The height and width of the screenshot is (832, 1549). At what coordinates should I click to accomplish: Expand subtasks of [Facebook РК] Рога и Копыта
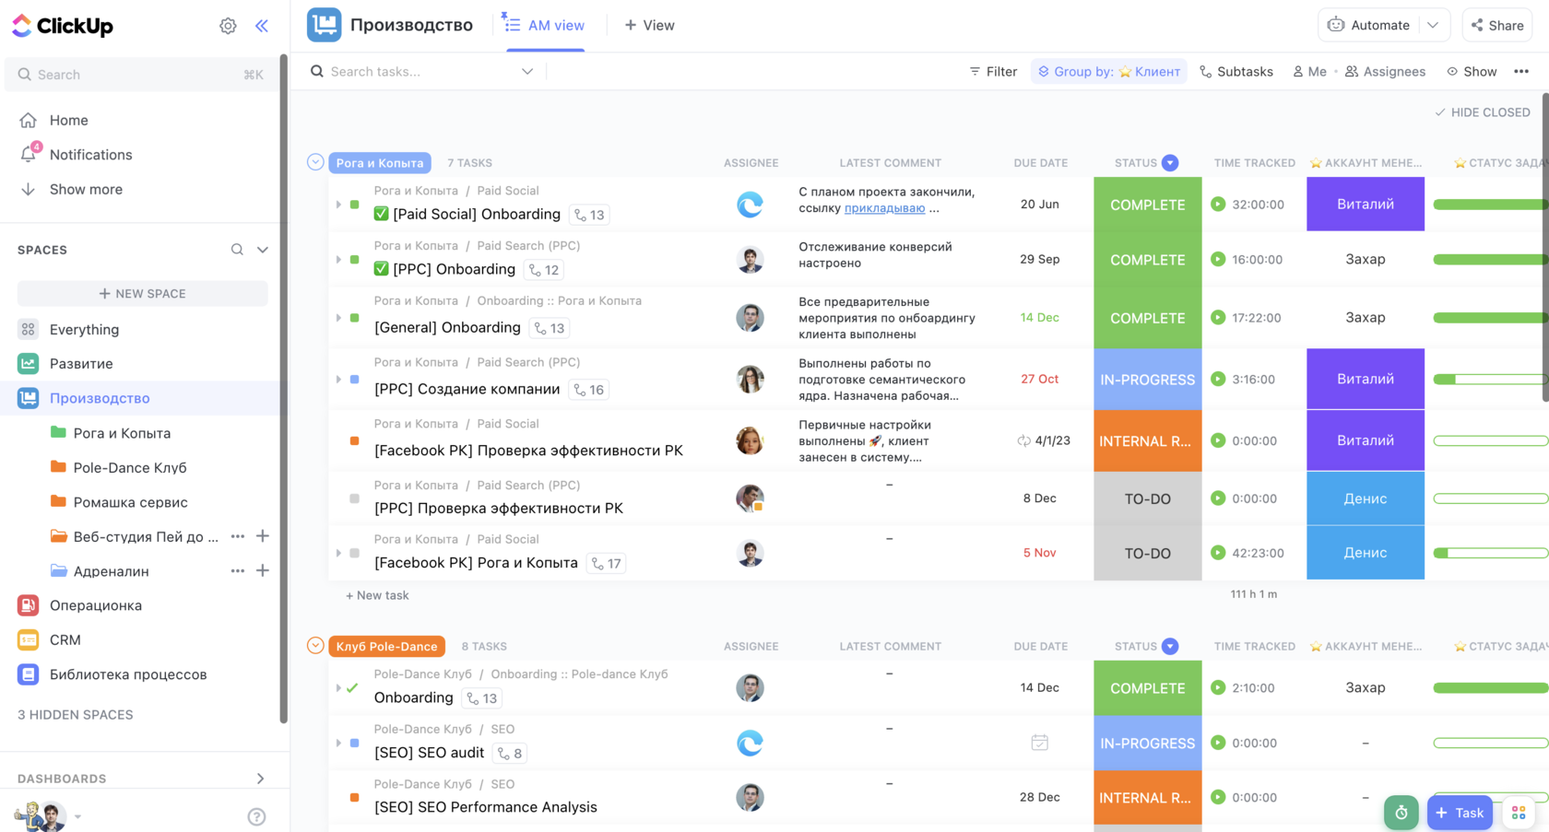coord(338,553)
